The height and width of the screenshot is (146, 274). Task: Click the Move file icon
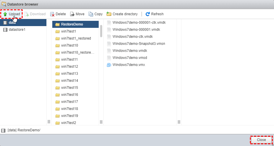tap(72, 14)
